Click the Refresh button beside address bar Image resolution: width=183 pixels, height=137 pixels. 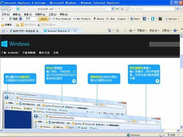(117, 9)
